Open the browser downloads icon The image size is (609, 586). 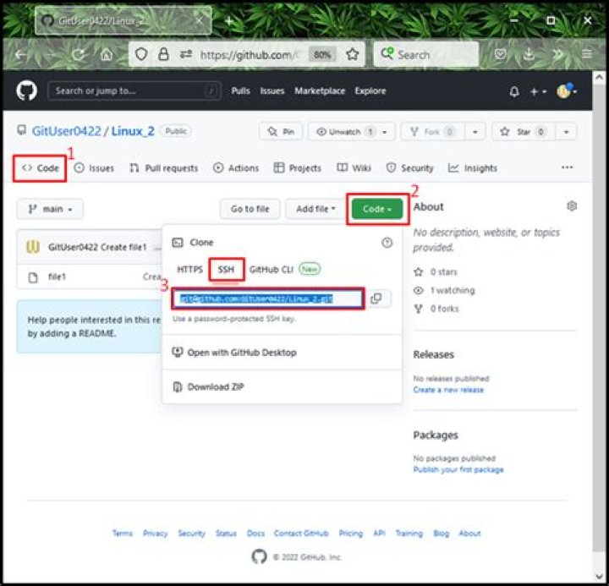point(529,54)
